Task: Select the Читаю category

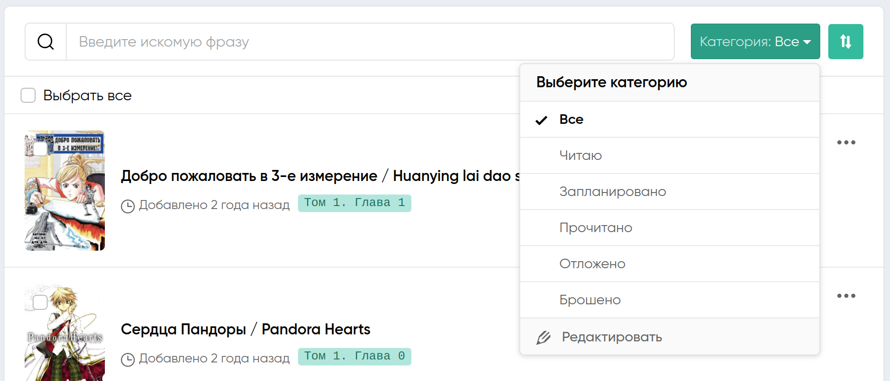Action: (x=670, y=155)
